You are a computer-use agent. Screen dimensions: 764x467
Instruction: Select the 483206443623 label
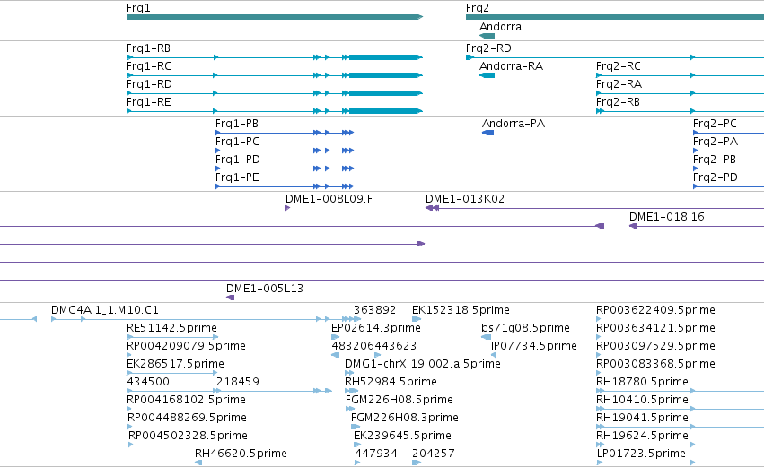click(x=374, y=346)
